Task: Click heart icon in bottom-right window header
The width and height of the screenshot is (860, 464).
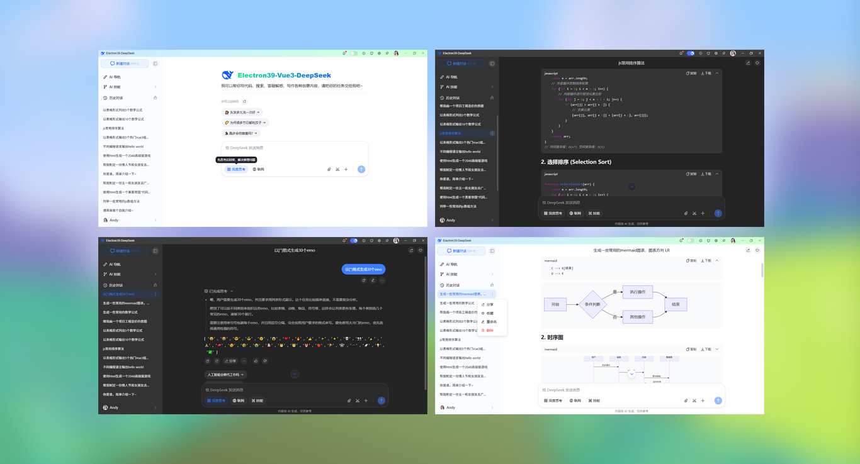Action: coord(757,250)
